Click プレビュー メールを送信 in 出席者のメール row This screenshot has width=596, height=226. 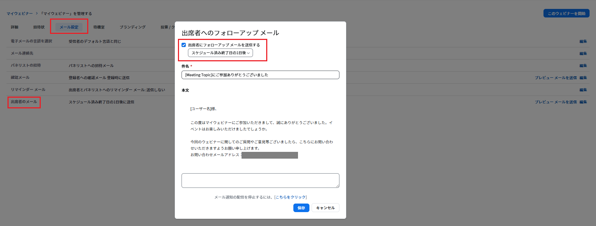coord(556,102)
